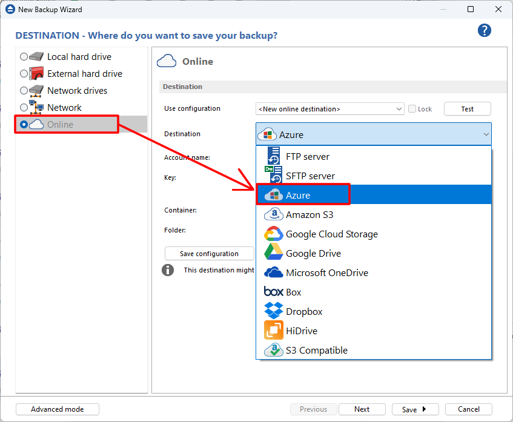The width and height of the screenshot is (513, 422).
Task: Select the External hard drive radio button
Action: [24, 74]
